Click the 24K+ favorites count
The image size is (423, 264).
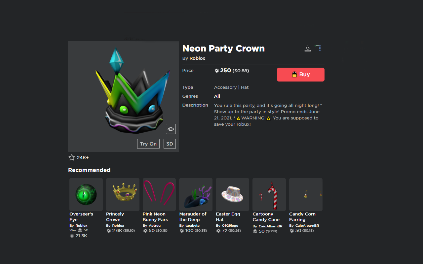(83, 158)
